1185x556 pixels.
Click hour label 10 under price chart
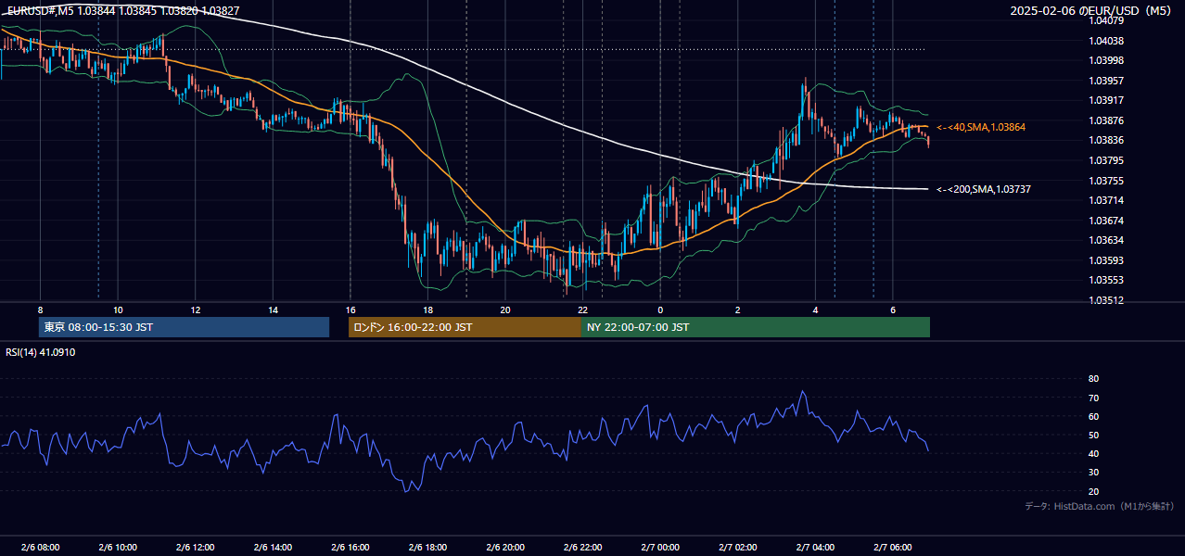click(x=118, y=310)
